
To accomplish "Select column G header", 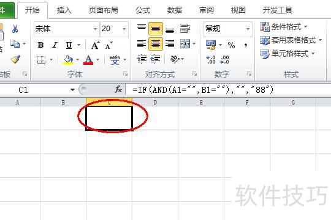I will [x=293, y=102].
